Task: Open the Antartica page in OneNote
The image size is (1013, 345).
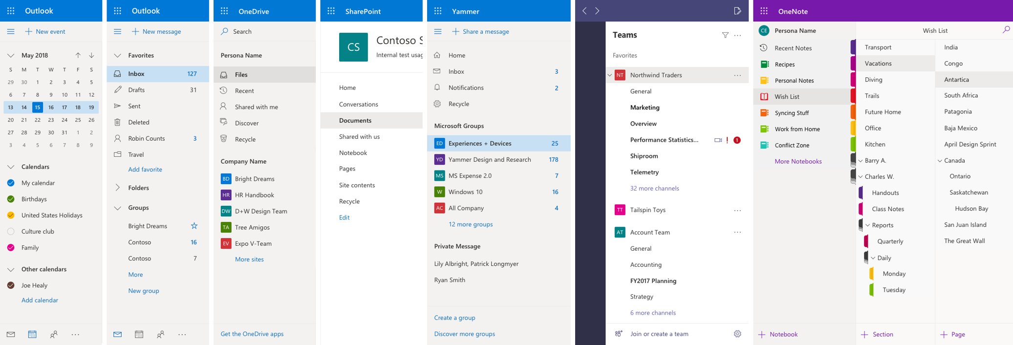Action: [974, 80]
